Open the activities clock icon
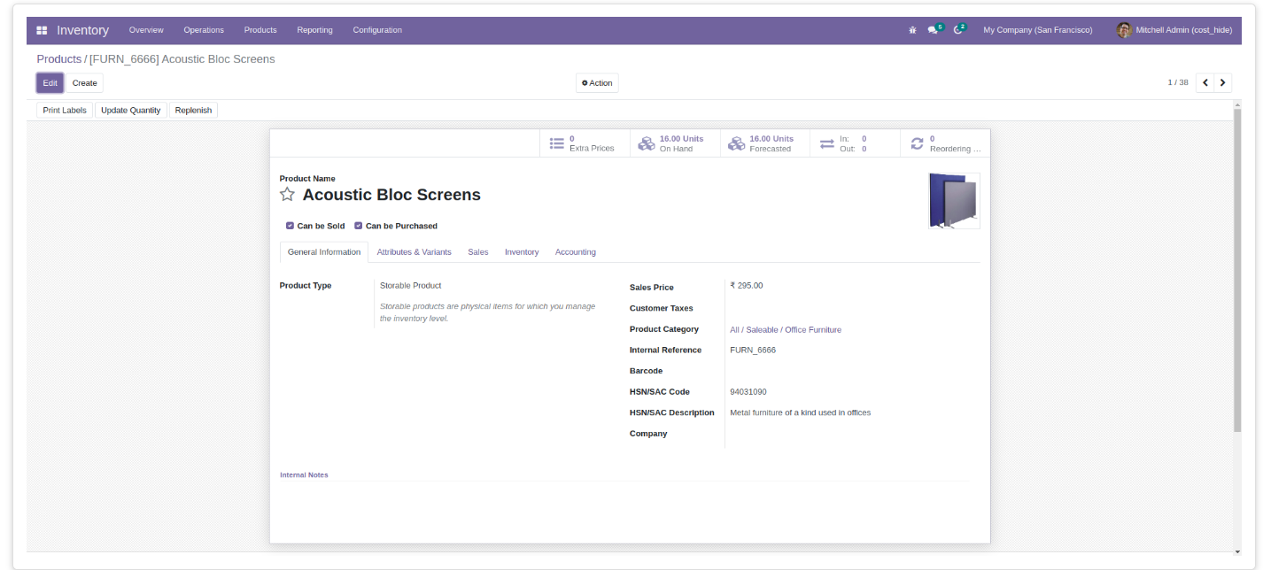Viewport: 1263px width, 570px height. point(958,30)
